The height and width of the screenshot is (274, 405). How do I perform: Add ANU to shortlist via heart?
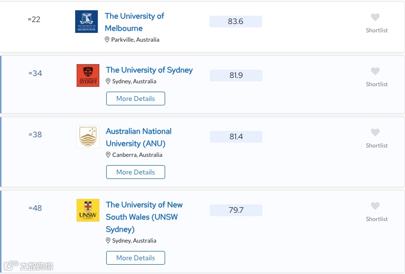tap(375, 133)
